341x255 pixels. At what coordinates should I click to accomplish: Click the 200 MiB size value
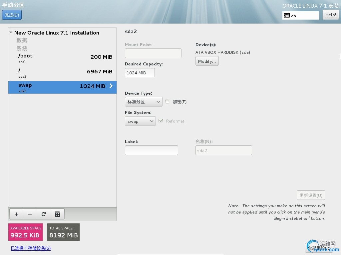(x=101, y=57)
